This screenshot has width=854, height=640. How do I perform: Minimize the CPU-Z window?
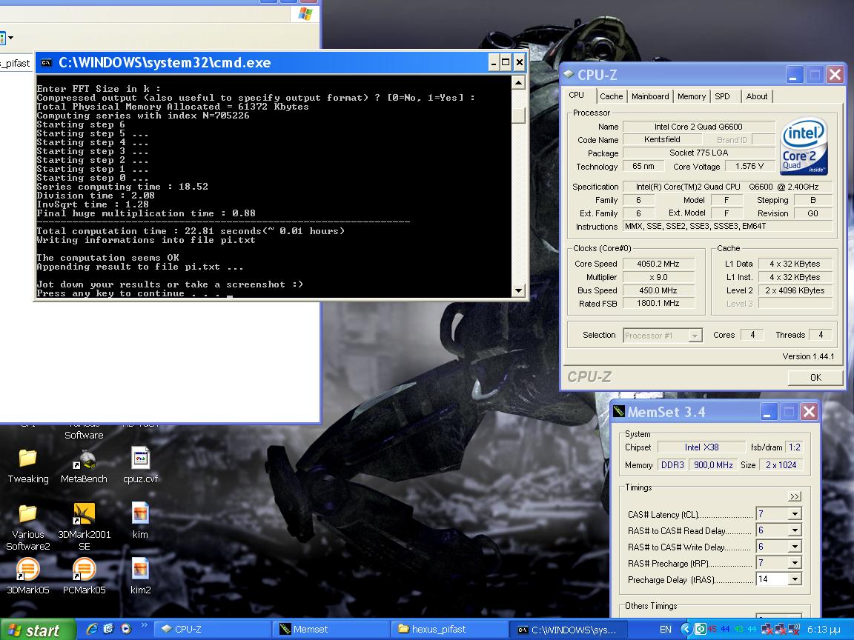point(793,75)
